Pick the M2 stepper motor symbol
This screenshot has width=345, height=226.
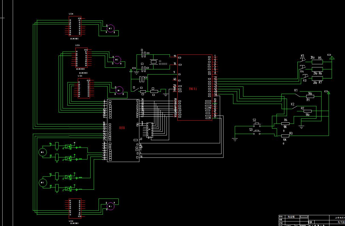pyautogui.click(x=117, y=60)
